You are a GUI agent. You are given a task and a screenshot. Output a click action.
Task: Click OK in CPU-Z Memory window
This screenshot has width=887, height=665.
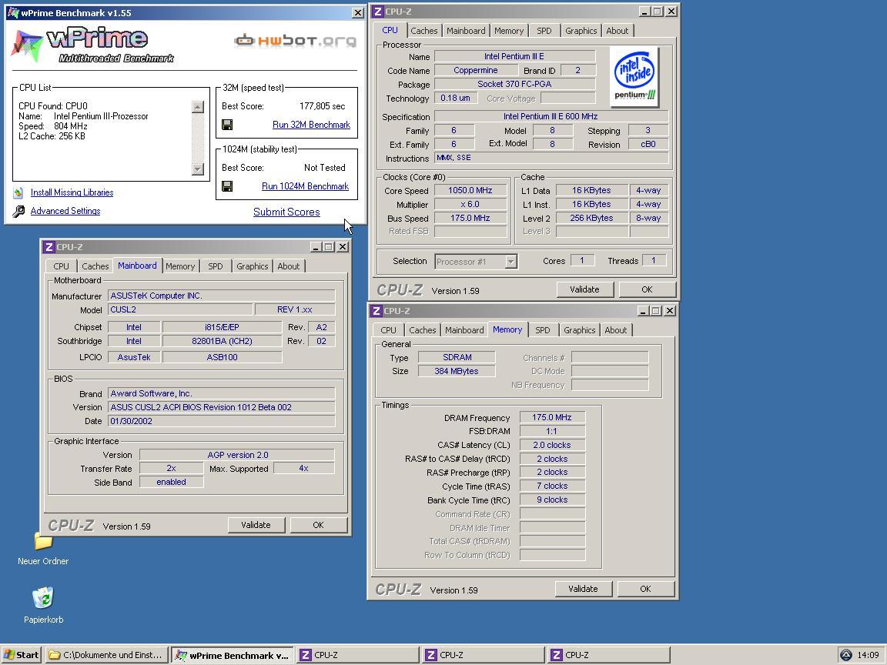(645, 590)
